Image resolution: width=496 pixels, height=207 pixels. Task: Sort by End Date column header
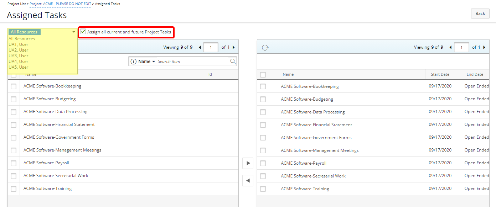pyautogui.click(x=475, y=75)
